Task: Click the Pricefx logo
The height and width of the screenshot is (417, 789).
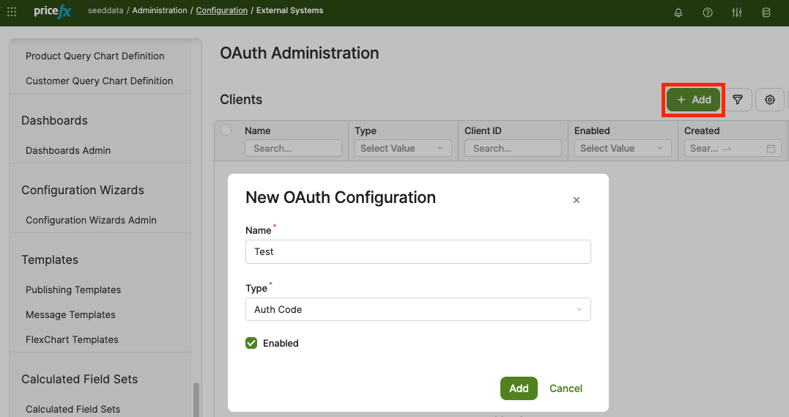Action: tap(52, 11)
